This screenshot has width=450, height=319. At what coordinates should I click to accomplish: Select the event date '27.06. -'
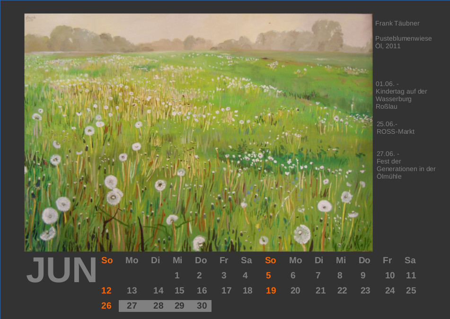(388, 154)
